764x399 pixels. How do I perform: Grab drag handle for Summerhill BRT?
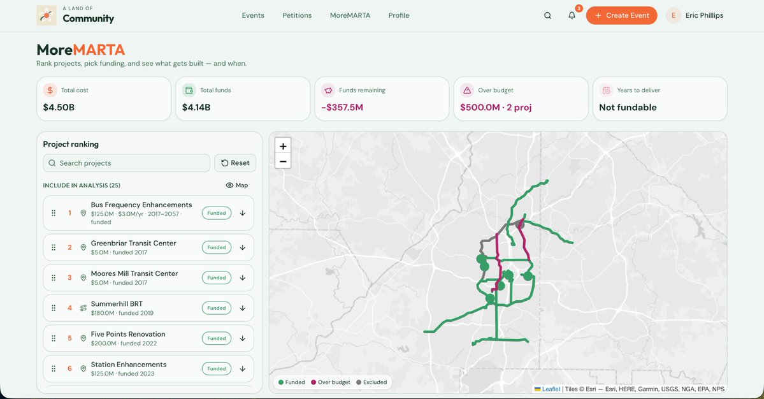pyautogui.click(x=54, y=308)
